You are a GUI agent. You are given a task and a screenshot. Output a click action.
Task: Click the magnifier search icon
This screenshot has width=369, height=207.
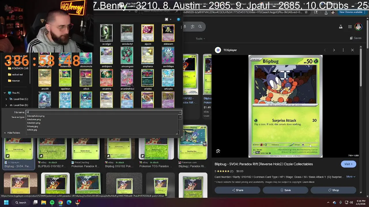coord(200,27)
